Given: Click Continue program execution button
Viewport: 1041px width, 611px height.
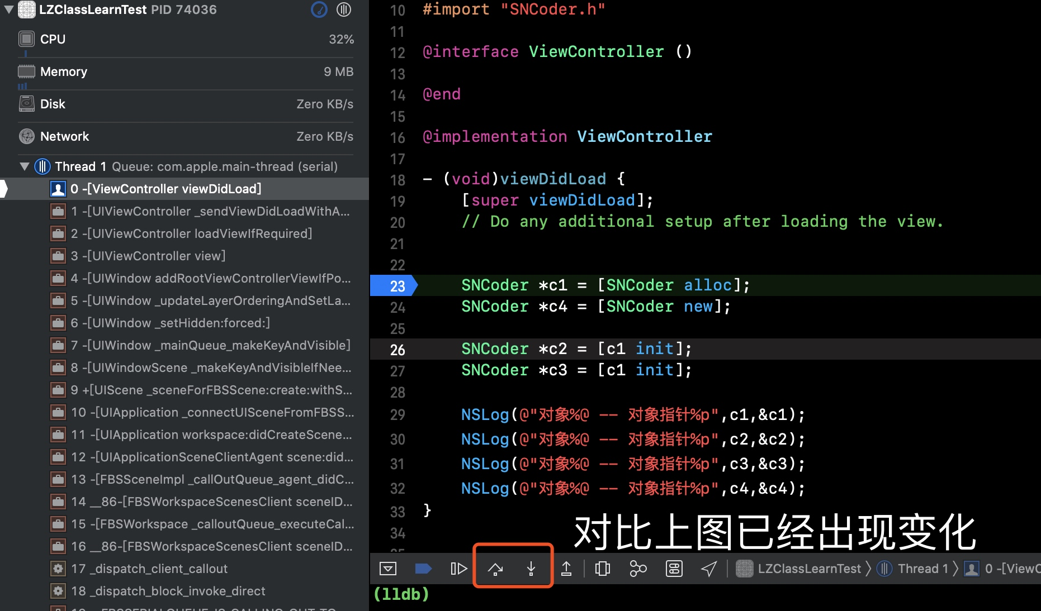Looking at the screenshot, I should (x=458, y=569).
